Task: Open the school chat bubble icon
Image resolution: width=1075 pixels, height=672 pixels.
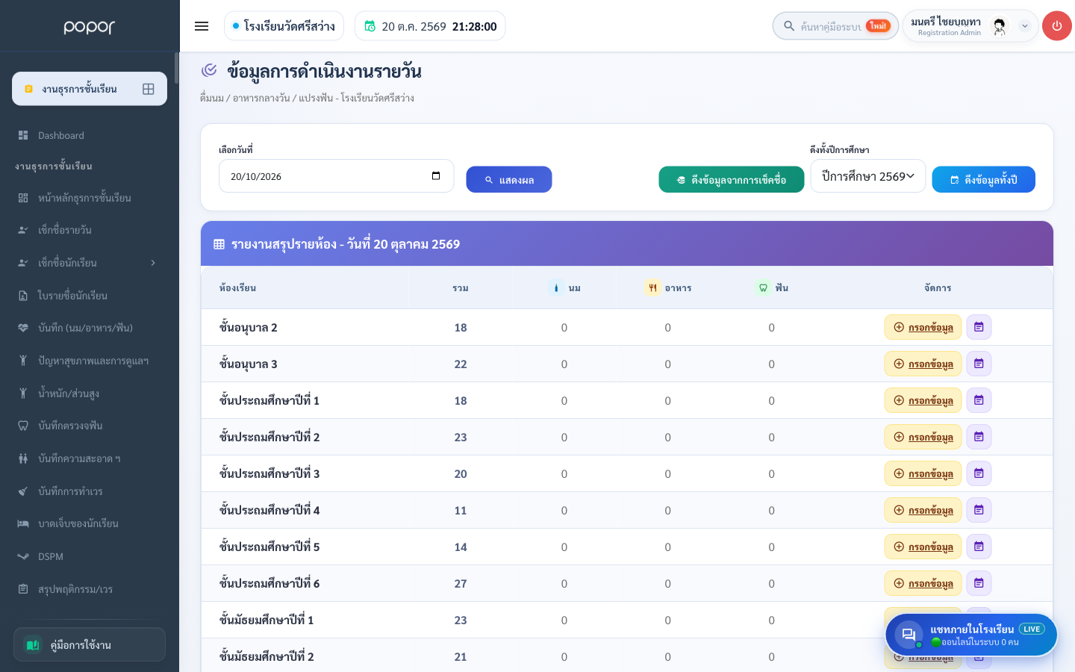Action: [909, 635]
